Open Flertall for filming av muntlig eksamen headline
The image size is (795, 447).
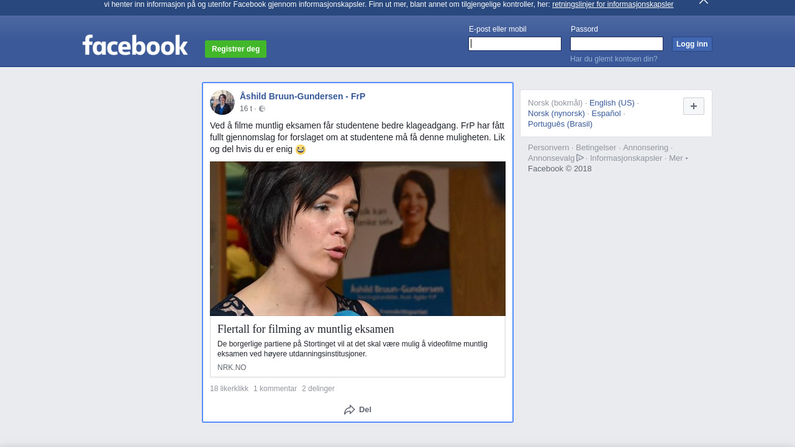click(x=306, y=329)
